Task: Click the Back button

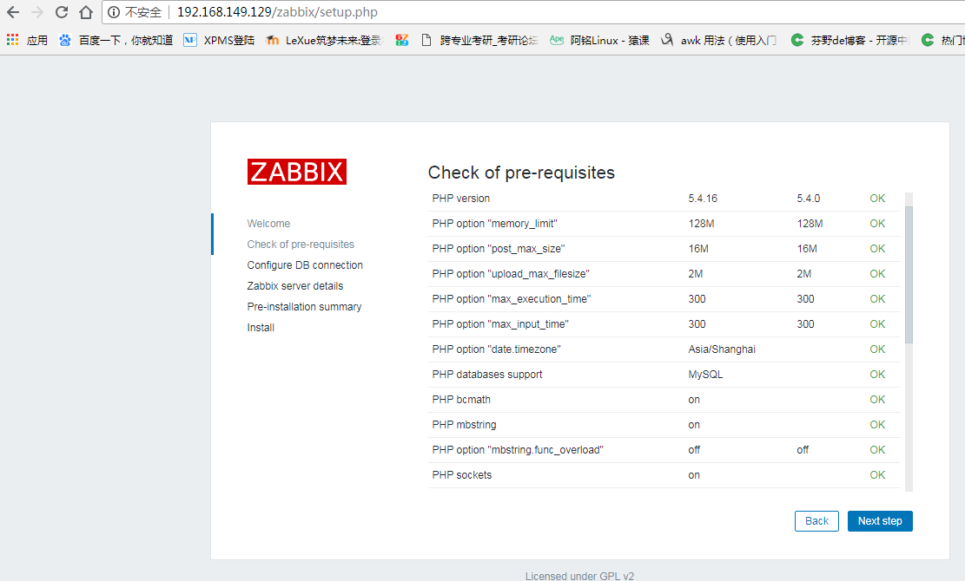Action: (816, 521)
